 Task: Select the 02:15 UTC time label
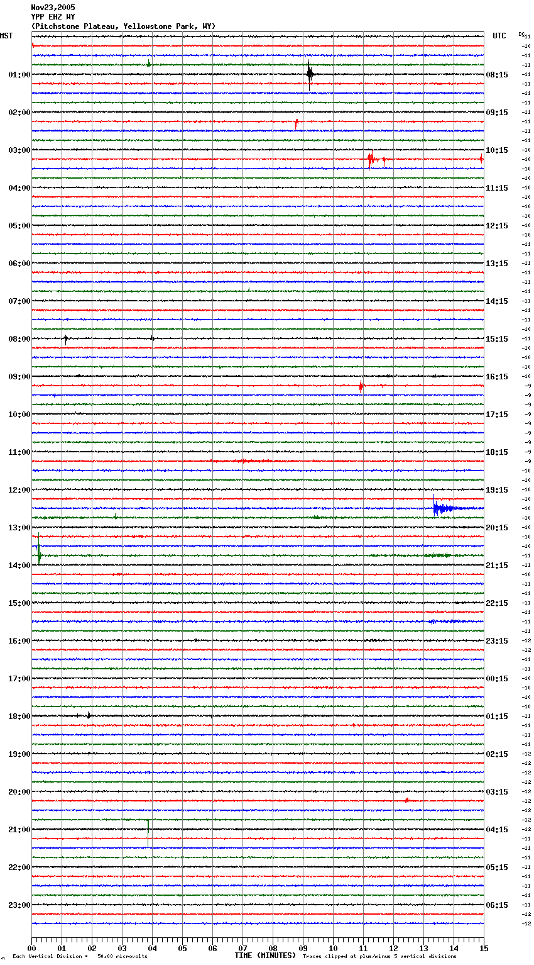tap(497, 754)
